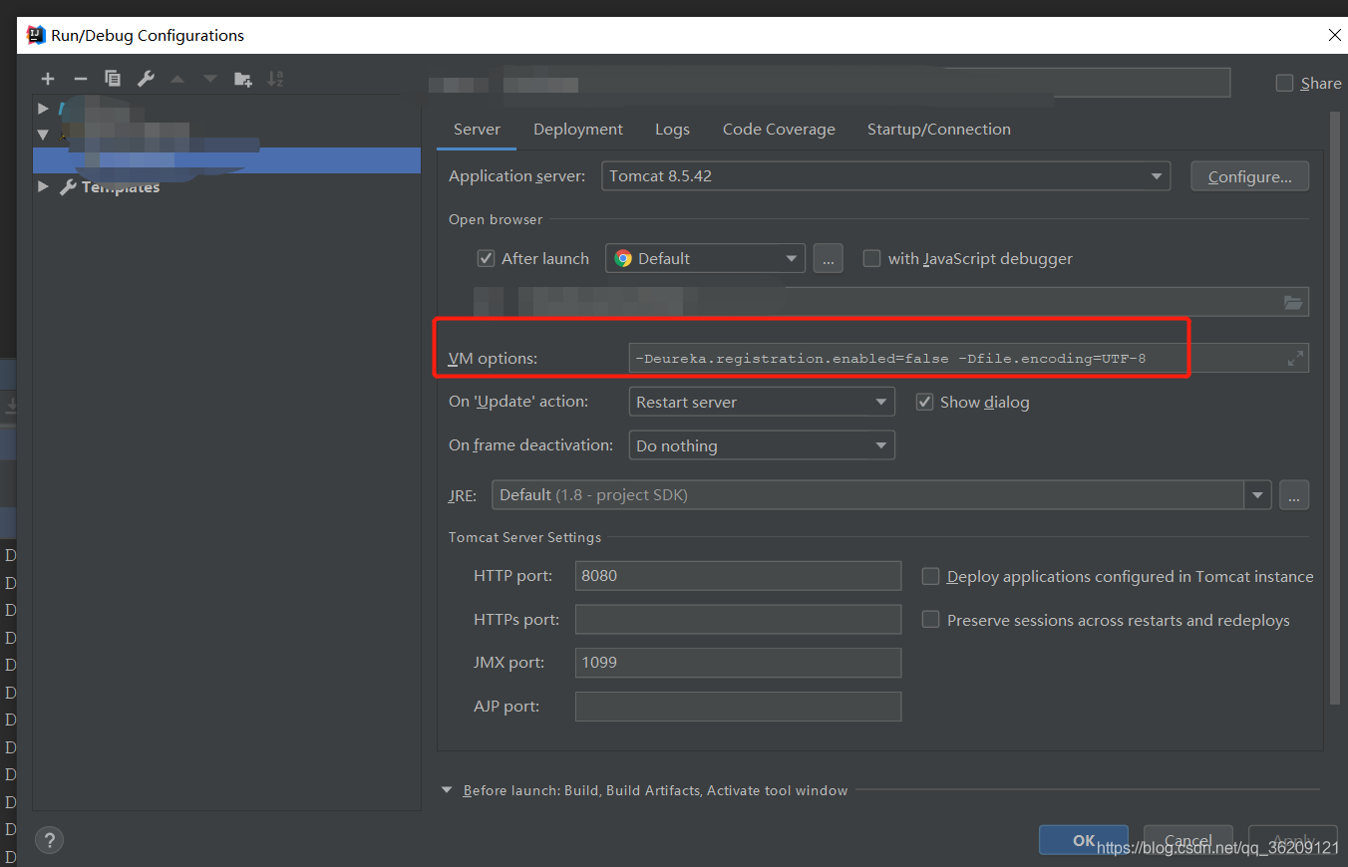This screenshot has width=1348, height=867.
Task: Click the OK button
Action: coord(1084,840)
